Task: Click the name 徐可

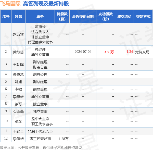Action: coord(18,104)
